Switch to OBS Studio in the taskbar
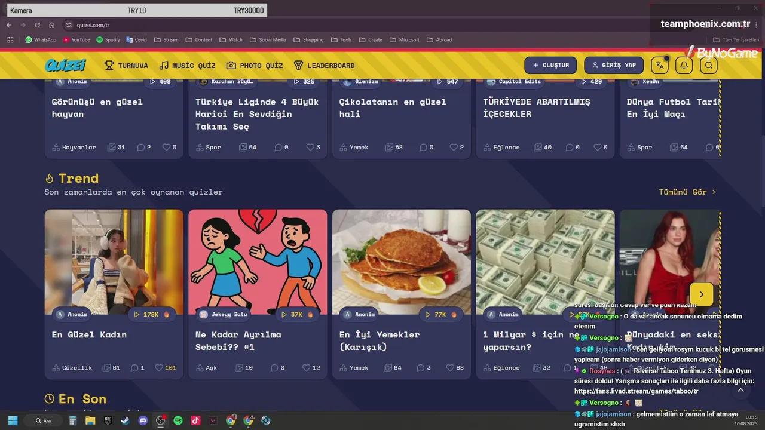765x430 pixels. 160,420
